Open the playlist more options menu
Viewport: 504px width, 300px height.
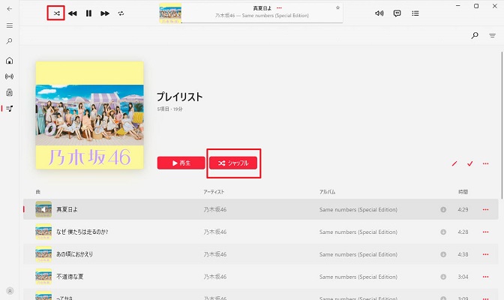(486, 163)
